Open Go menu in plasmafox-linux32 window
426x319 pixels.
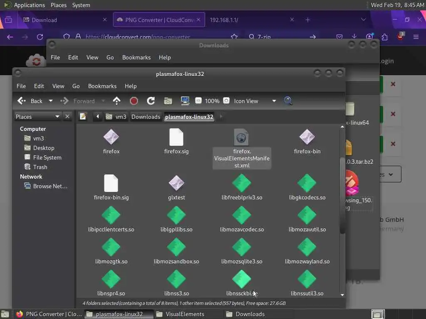pyautogui.click(x=76, y=86)
